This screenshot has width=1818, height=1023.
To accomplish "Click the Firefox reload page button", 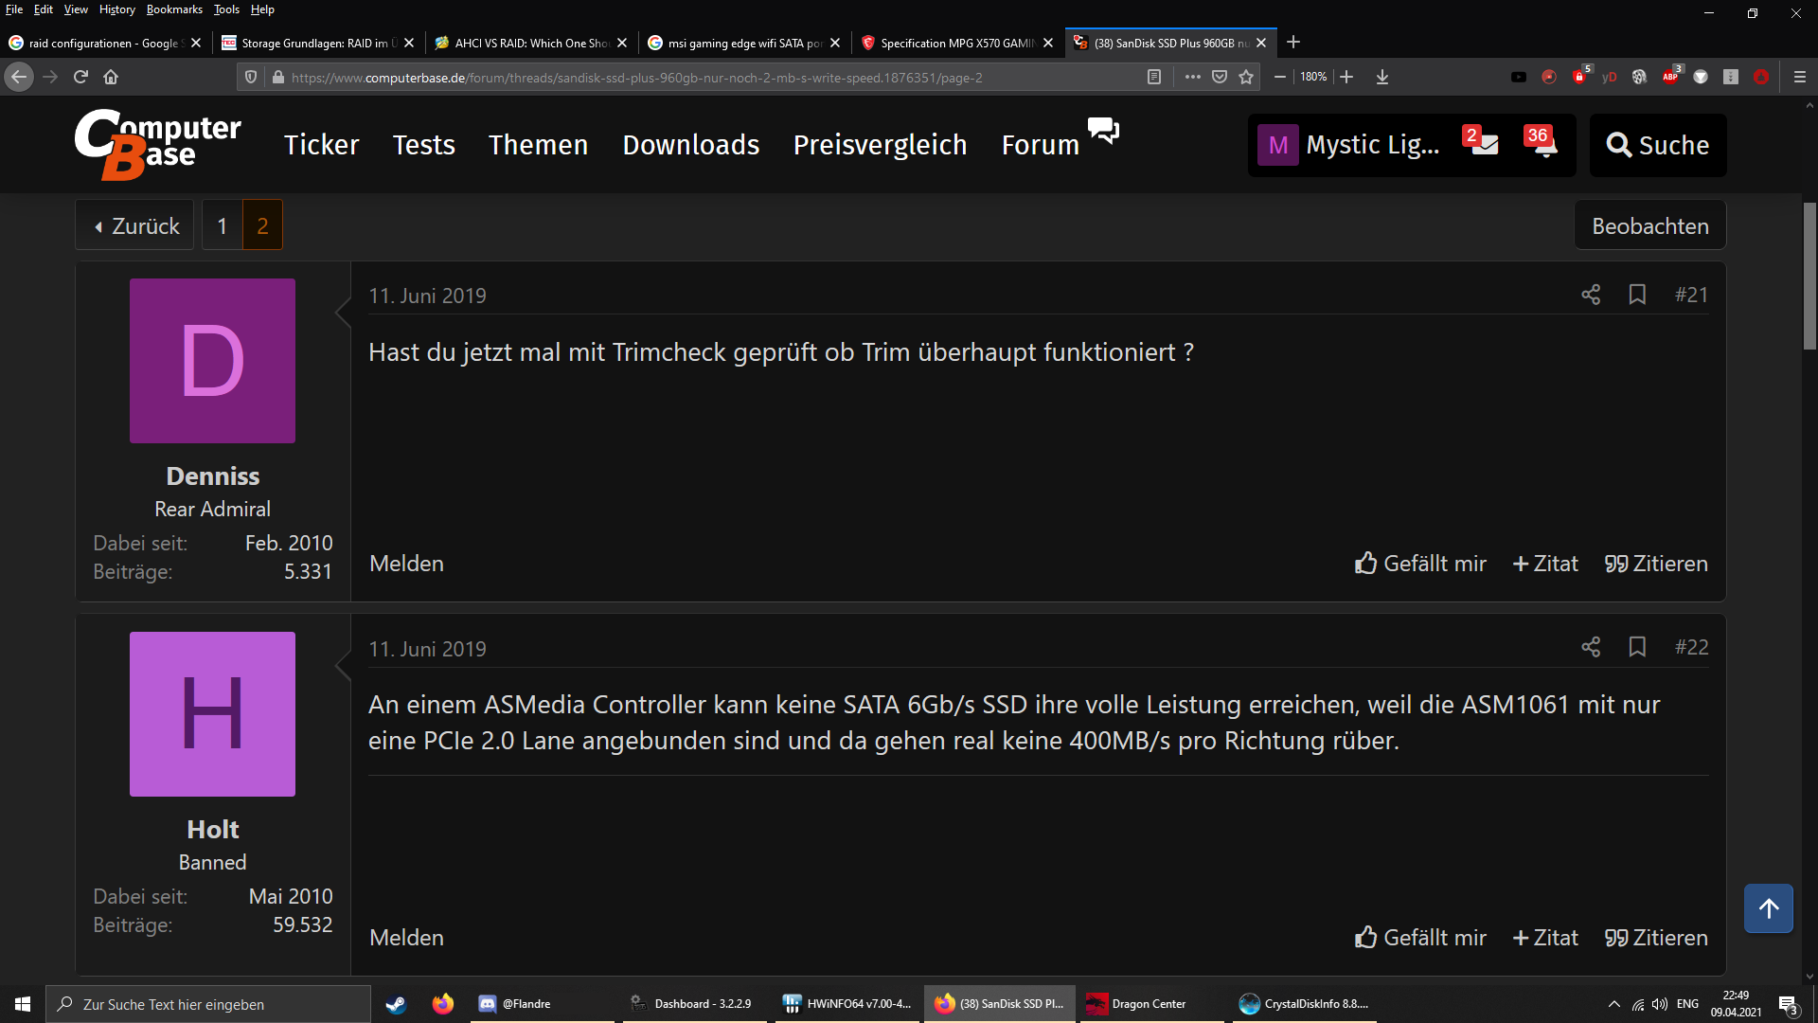I will 80,77.
